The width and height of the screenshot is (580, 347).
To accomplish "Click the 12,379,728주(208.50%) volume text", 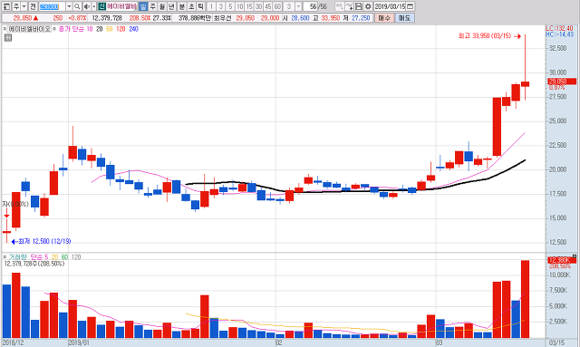I will click(34, 264).
